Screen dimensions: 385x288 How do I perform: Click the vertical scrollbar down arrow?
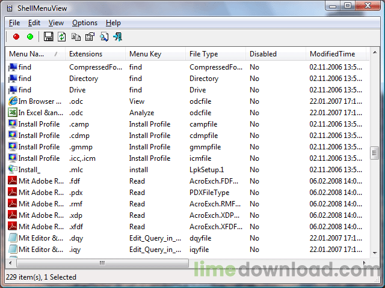[375, 253]
